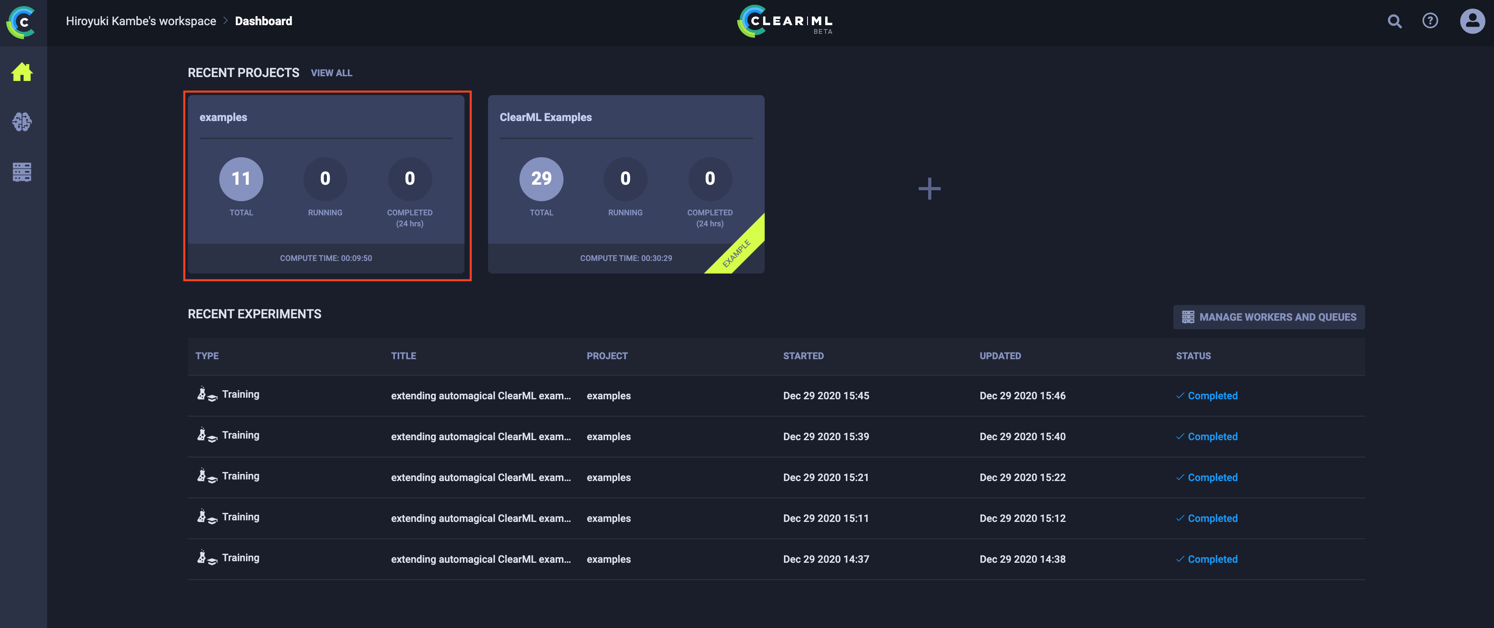Click the STATUS column header
1494x628 pixels.
coord(1193,356)
